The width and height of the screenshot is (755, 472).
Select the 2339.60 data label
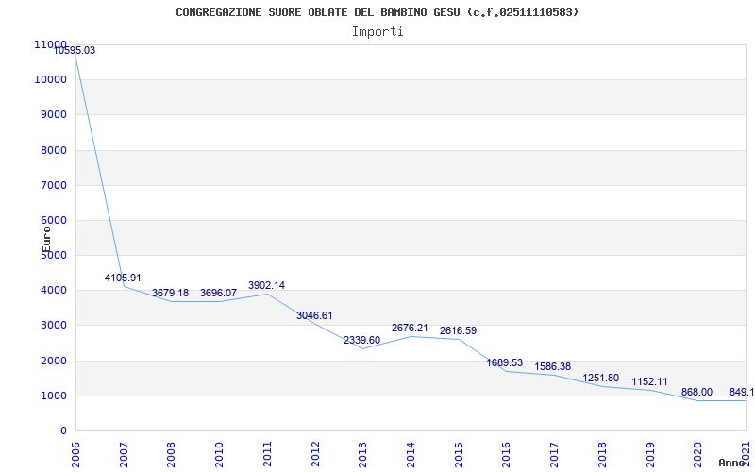pos(362,341)
